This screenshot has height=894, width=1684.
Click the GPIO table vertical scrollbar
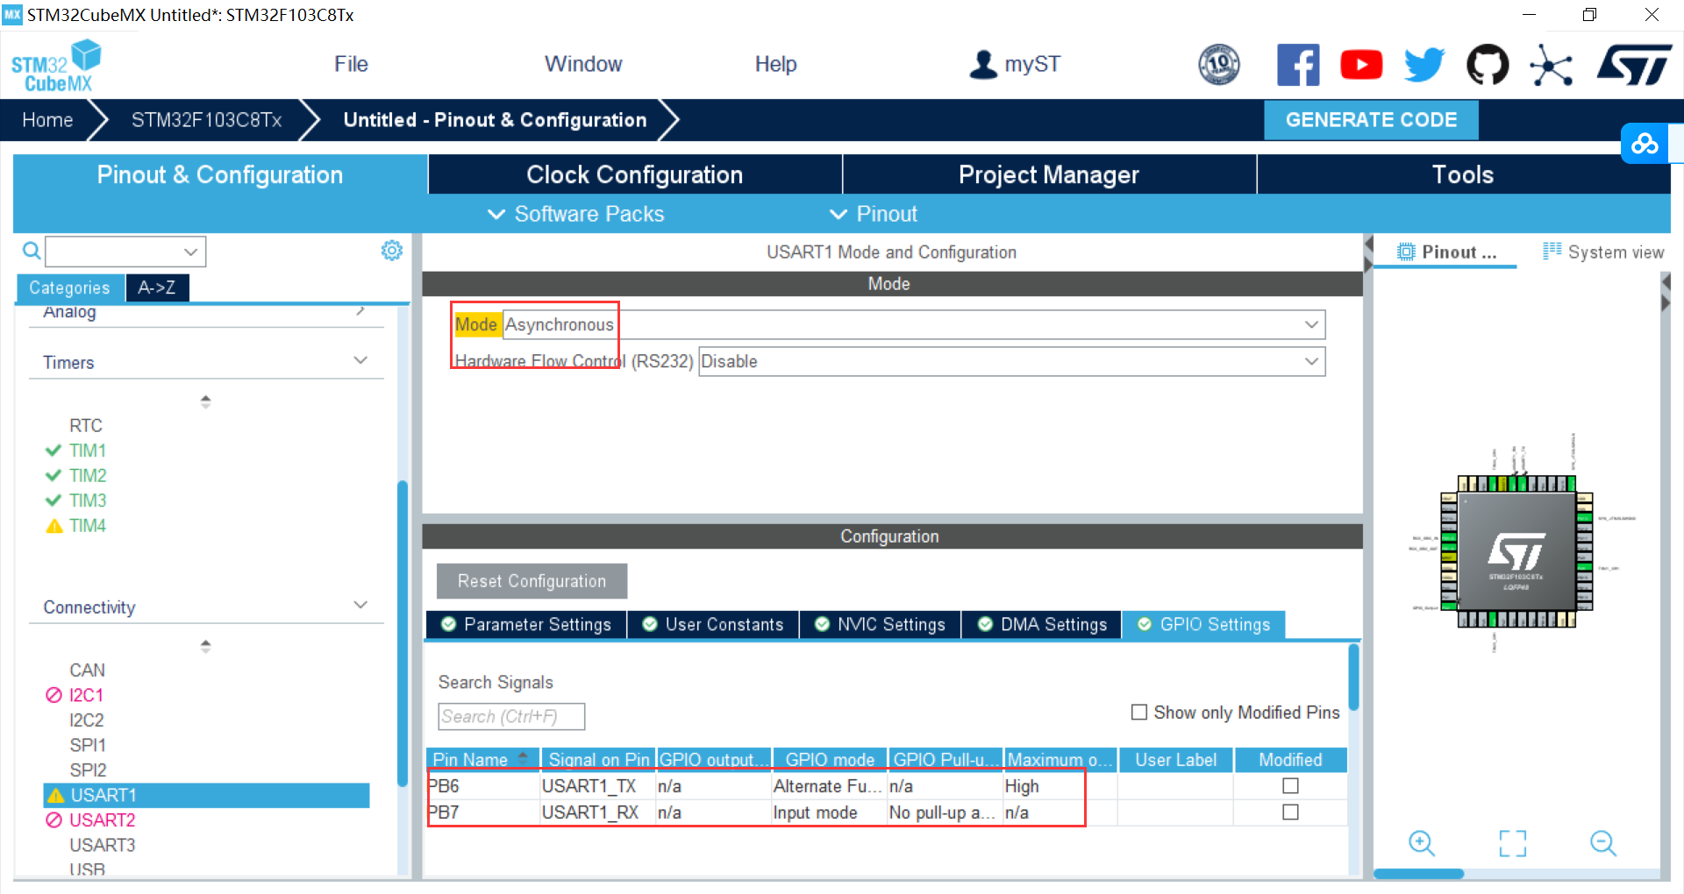point(1353,677)
